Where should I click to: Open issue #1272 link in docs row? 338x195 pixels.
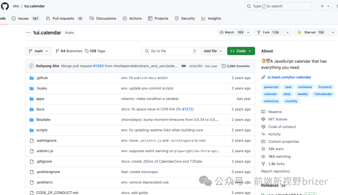tap(187, 109)
